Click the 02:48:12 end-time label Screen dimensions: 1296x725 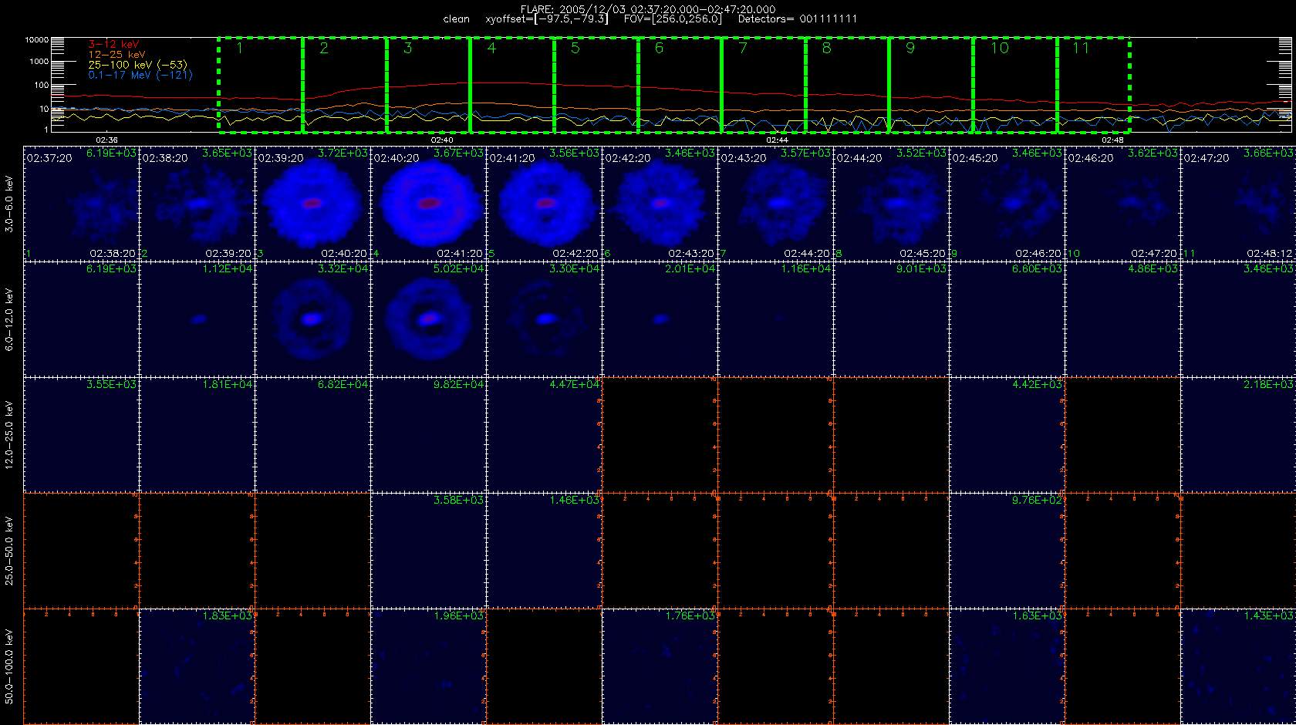[x=1270, y=254]
